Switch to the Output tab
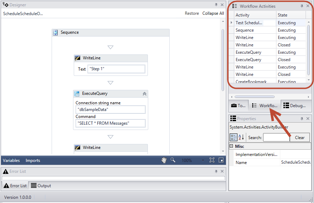The image size is (314, 203). point(43,185)
